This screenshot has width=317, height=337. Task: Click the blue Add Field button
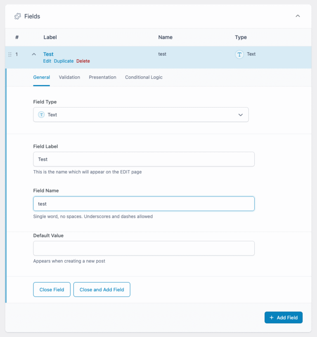(284, 318)
